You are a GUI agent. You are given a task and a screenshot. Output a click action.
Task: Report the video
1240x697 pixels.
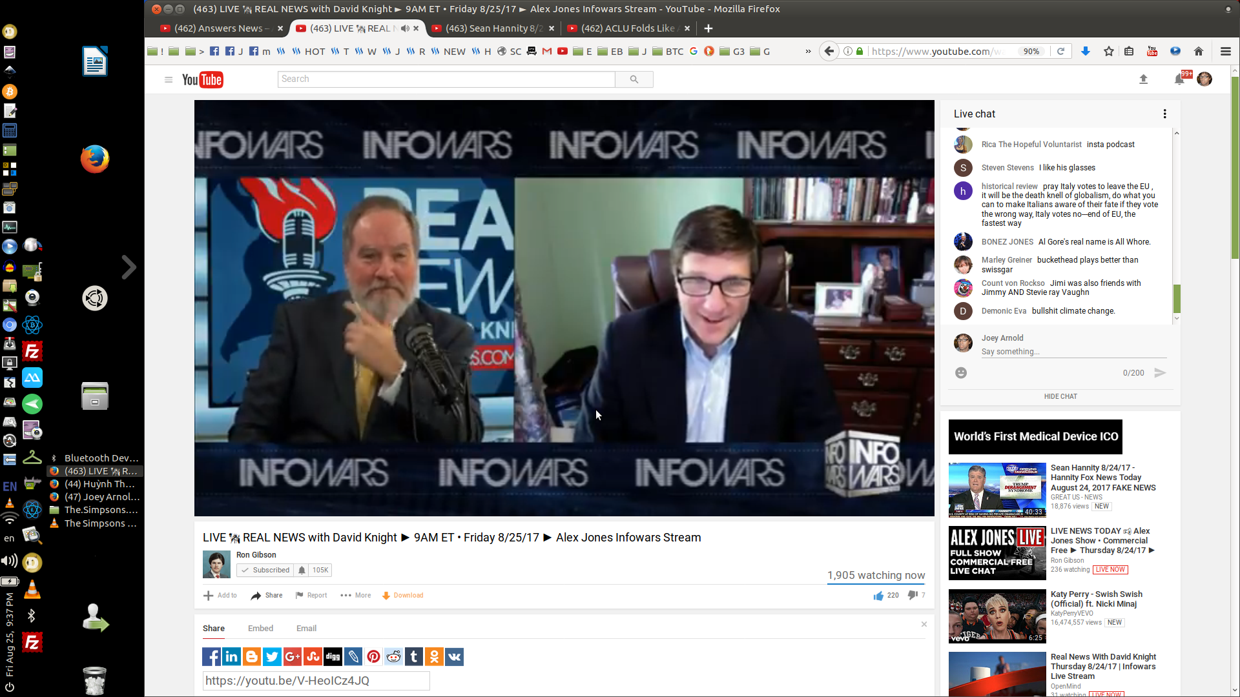pos(311,595)
